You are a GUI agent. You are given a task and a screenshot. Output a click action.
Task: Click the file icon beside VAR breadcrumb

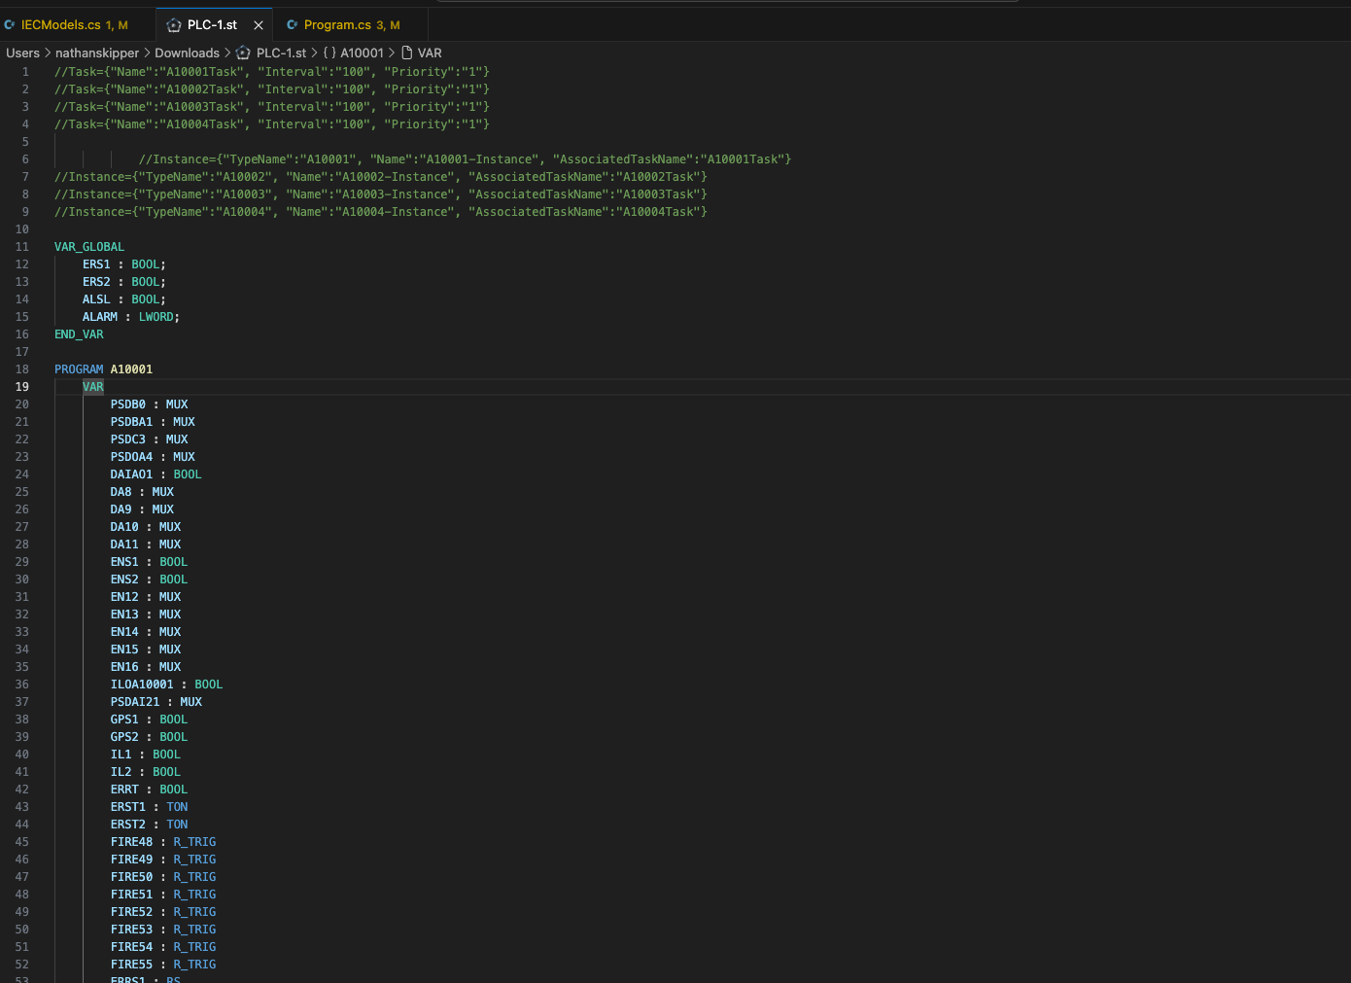click(x=407, y=53)
